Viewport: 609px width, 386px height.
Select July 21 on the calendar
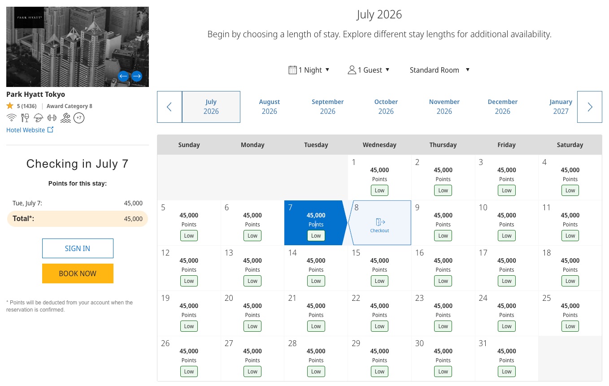pyautogui.click(x=316, y=313)
